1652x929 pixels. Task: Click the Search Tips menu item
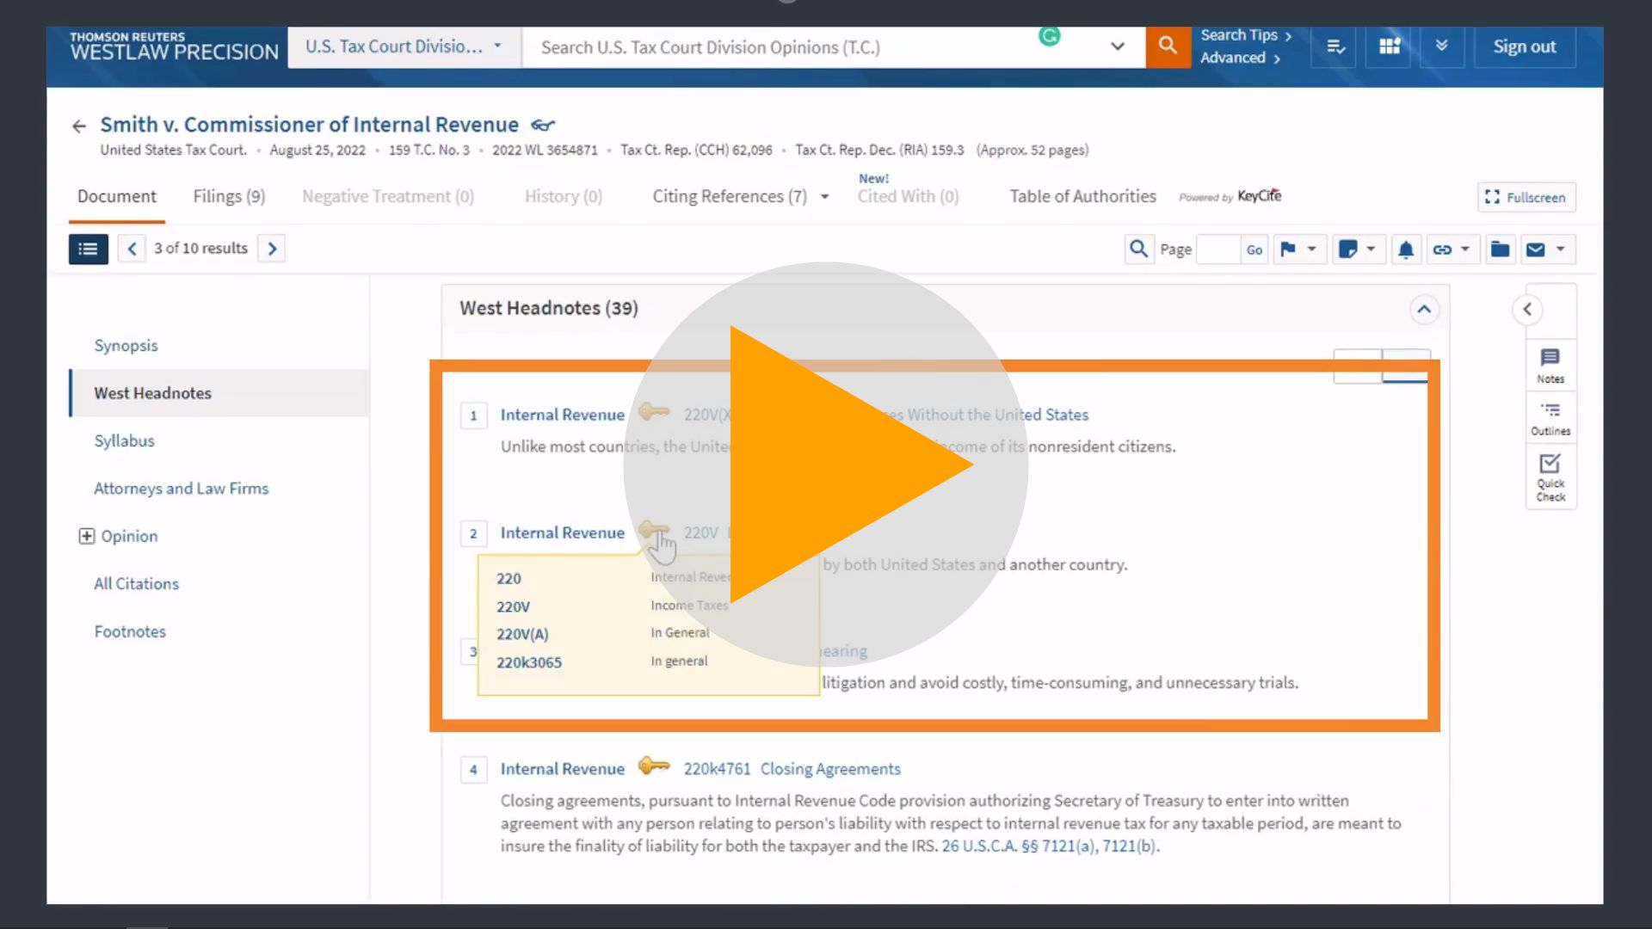pyautogui.click(x=1239, y=34)
